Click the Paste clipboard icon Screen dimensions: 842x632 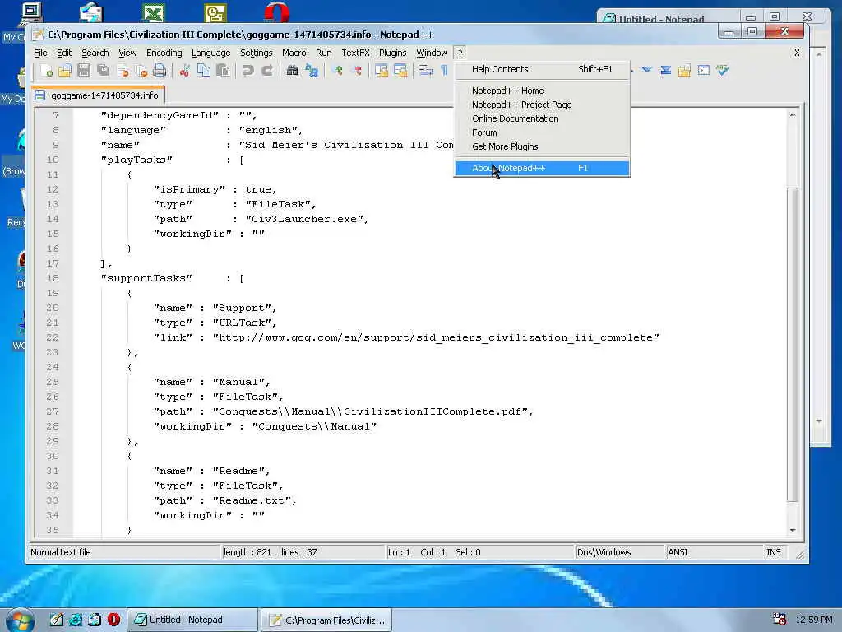tap(222, 71)
